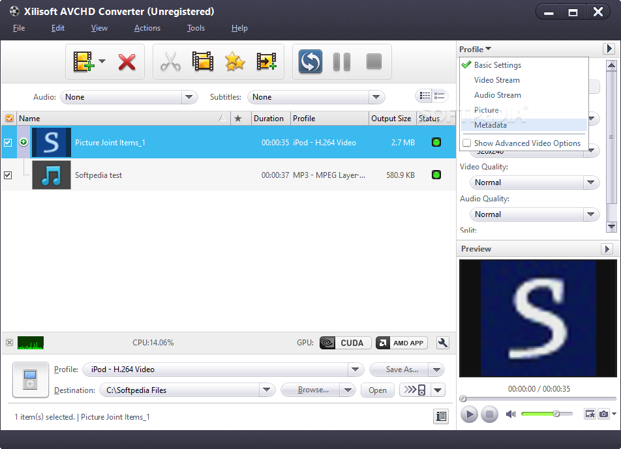
Task: Click the transfer-to-device arrows icon
Action: pos(415,390)
